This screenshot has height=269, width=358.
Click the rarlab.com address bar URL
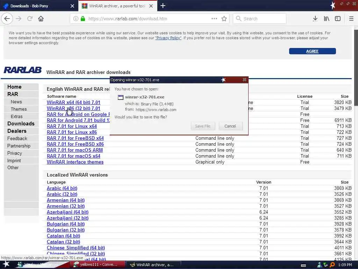(x=128, y=19)
